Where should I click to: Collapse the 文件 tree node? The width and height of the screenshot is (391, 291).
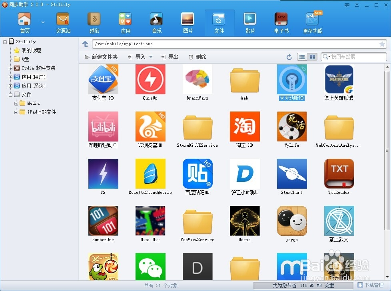10,95
